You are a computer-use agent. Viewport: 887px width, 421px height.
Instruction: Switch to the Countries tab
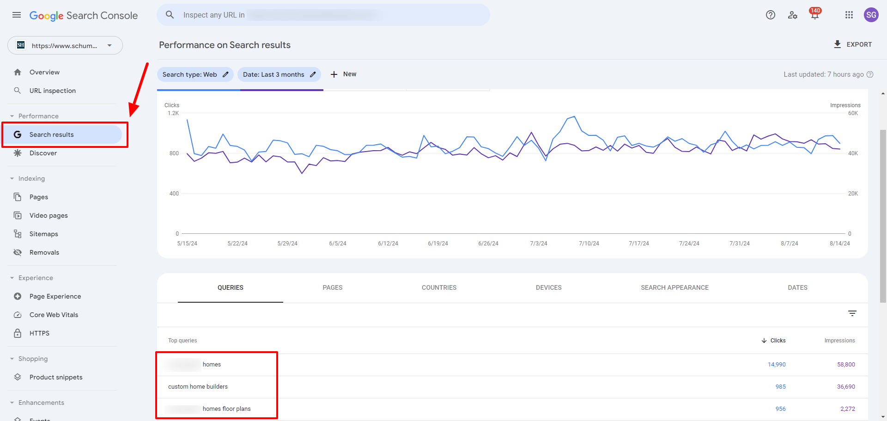click(439, 287)
